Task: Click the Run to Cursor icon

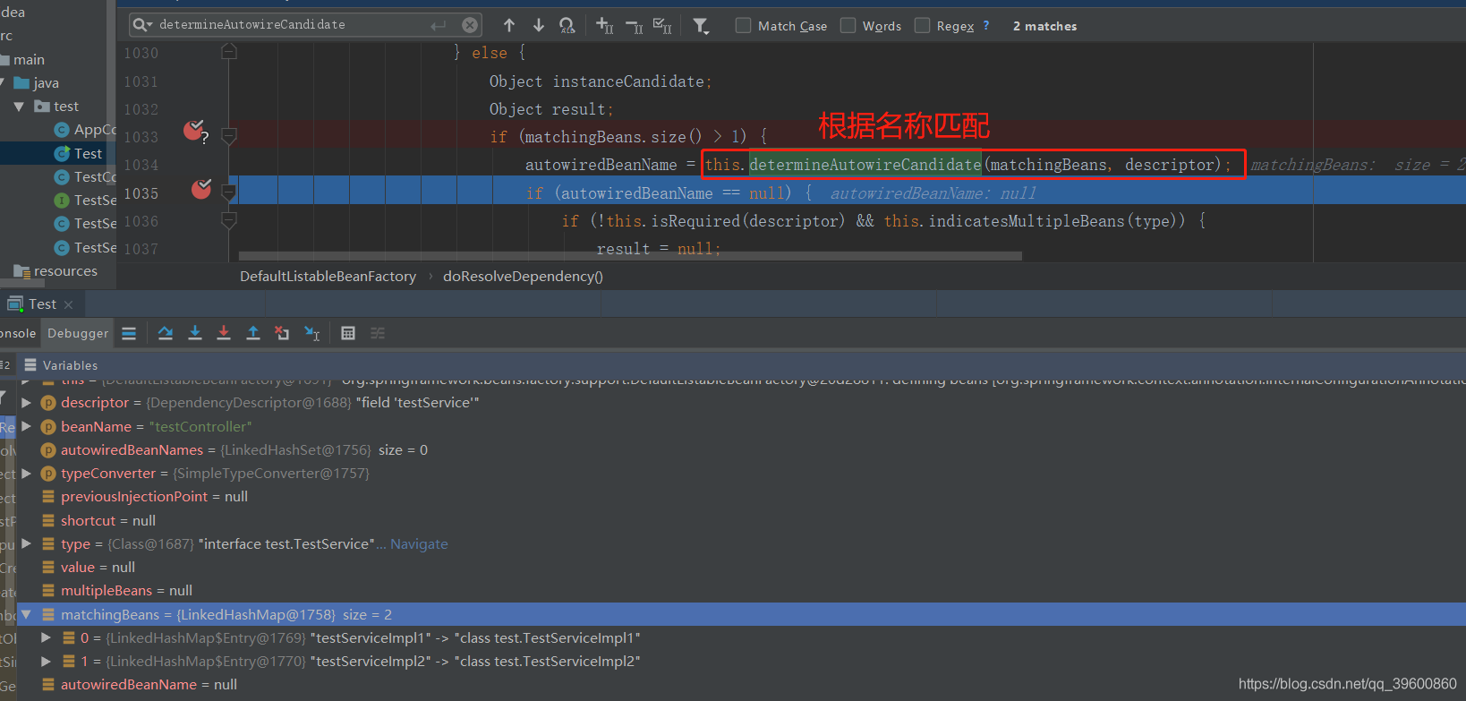Action: [x=311, y=333]
